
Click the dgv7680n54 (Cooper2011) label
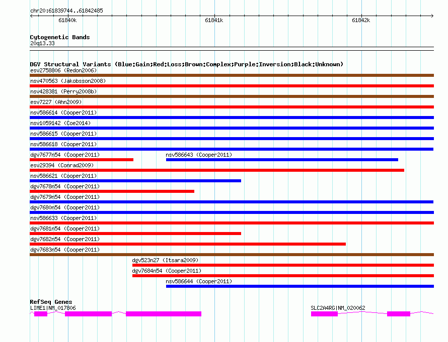65,207
